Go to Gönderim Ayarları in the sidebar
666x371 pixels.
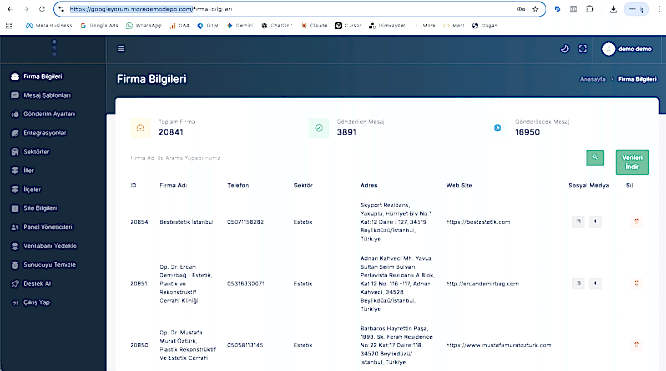click(49, 114)
